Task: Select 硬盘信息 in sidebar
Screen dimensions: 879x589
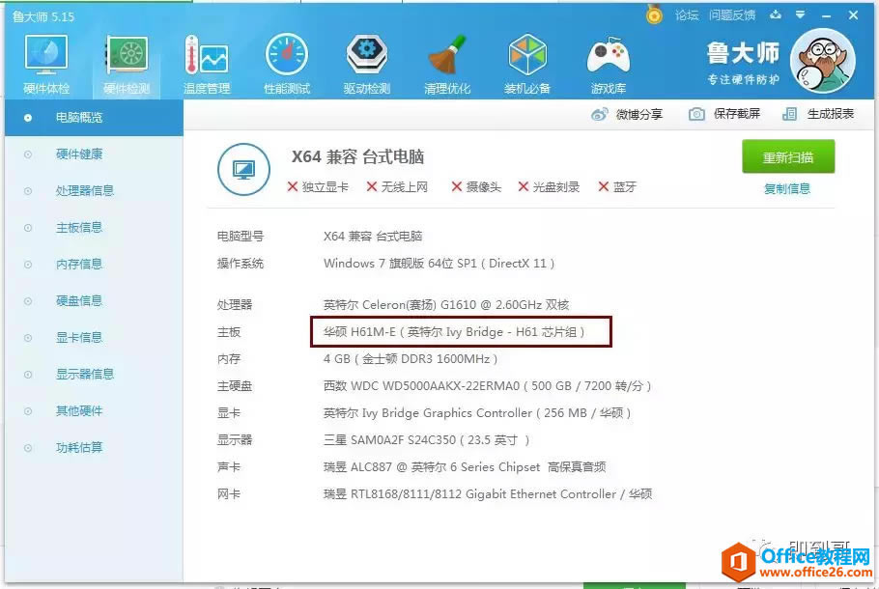Action: [x=94, y=301]
